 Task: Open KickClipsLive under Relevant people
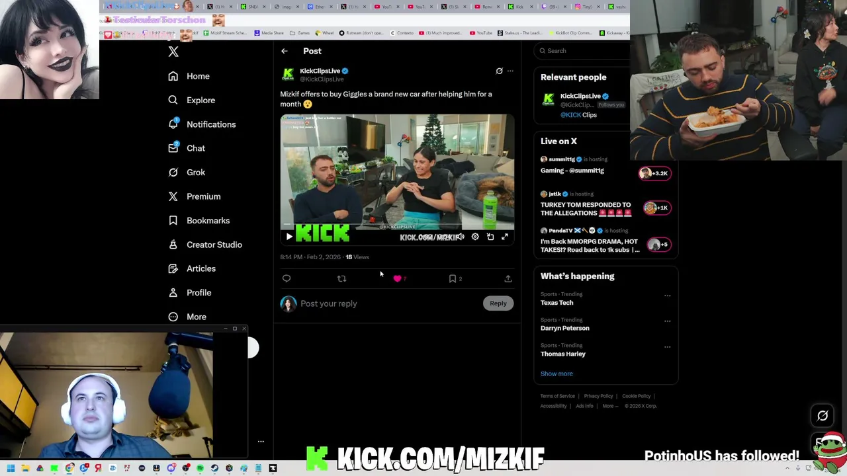(580, 96)
